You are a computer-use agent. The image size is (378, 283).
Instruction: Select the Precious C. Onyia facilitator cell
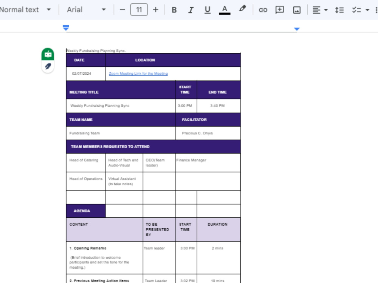tap(208, 133)
